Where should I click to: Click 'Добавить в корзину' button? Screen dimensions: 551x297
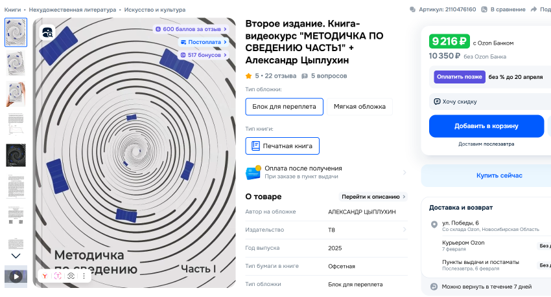(x=486, y=126)
